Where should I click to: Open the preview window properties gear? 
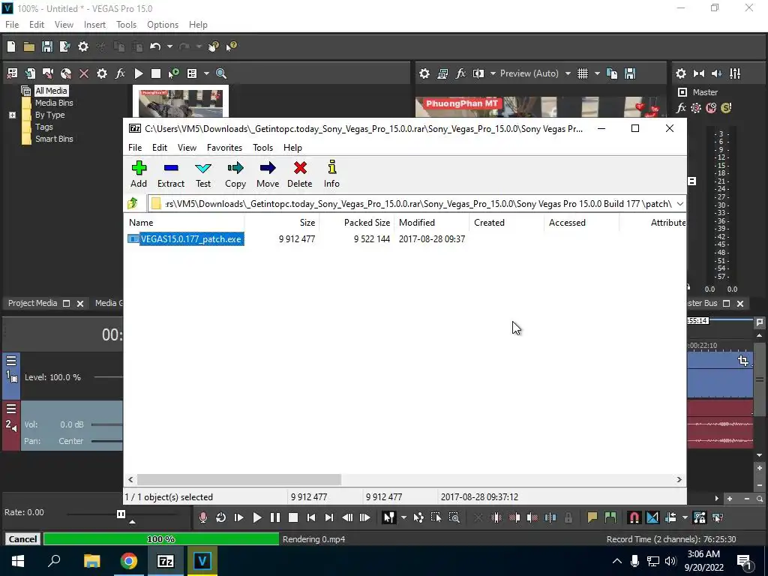tap(424, 73)
